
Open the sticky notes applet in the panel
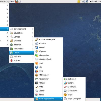[x=79, y=2]
